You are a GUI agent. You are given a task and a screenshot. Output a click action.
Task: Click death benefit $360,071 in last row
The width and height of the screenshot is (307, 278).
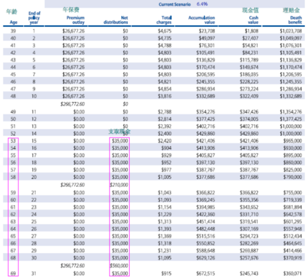(x=293, y=274)
